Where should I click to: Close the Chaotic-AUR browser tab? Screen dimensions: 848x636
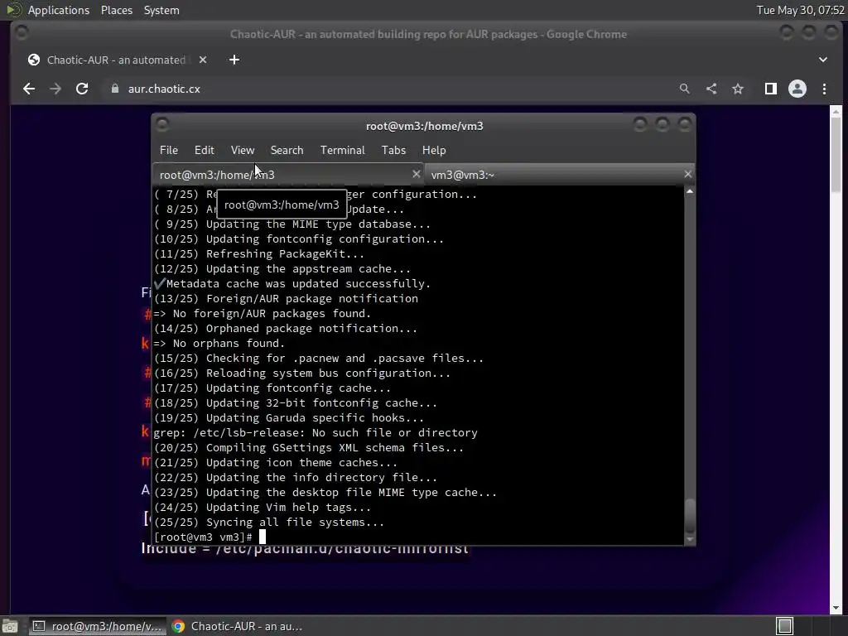pyautogui.click(x=203, y=60)
